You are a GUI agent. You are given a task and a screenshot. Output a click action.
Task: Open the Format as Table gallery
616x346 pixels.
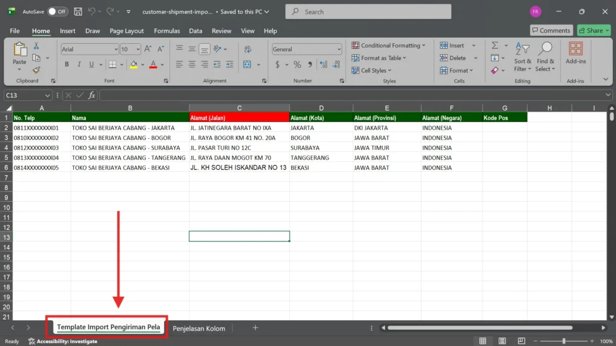coord(379,58)
